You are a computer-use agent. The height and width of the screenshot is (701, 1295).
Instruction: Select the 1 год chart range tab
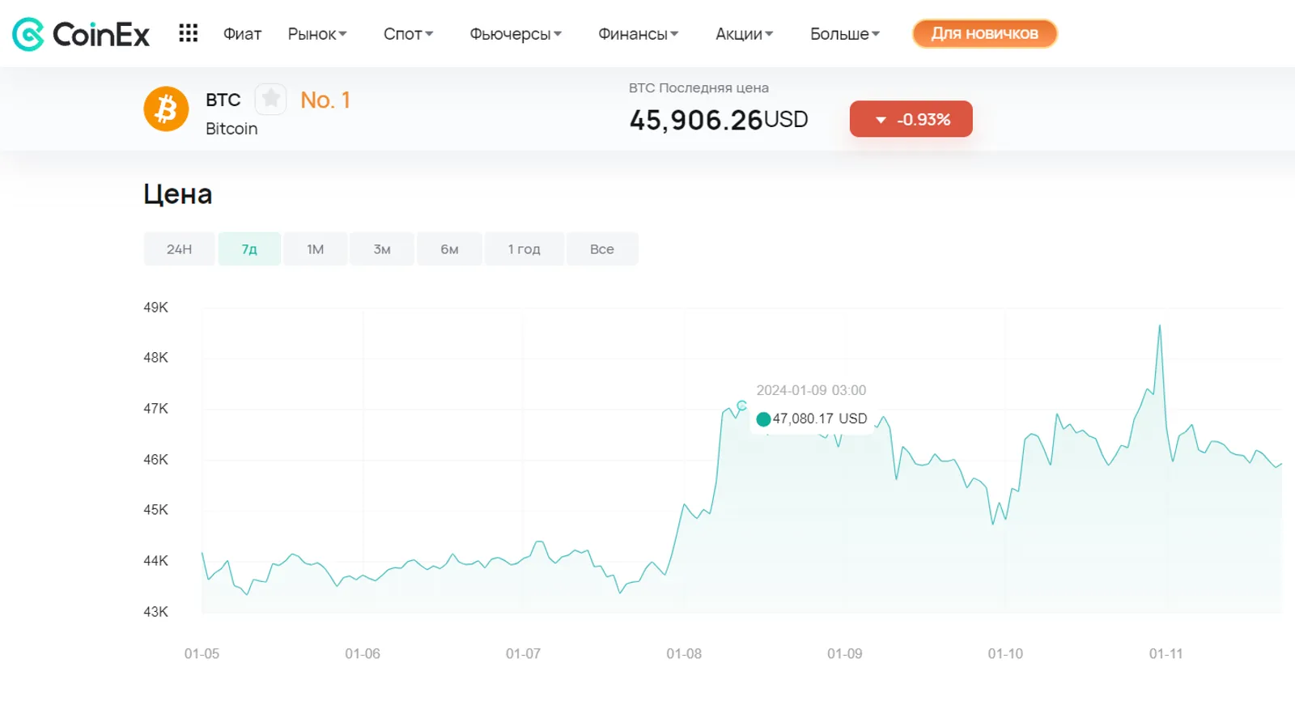point(524,249)
